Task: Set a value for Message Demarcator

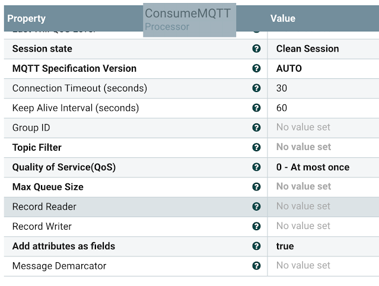Action: (303, 265)
